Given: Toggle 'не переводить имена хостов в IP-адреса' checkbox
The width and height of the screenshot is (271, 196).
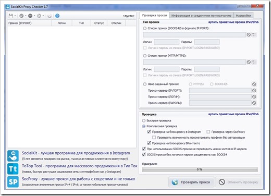Looking at the screenshot, I should tap(144, 149).
